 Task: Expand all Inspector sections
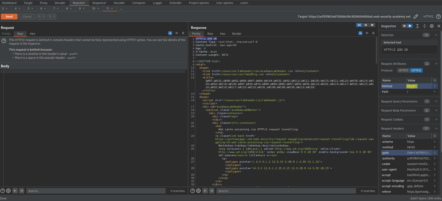pos(417,26)
